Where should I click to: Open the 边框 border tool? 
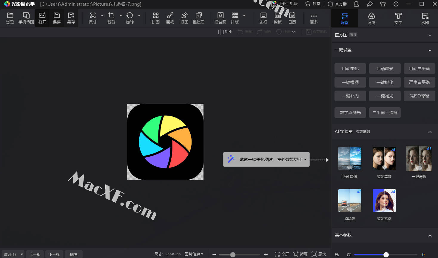263,18
